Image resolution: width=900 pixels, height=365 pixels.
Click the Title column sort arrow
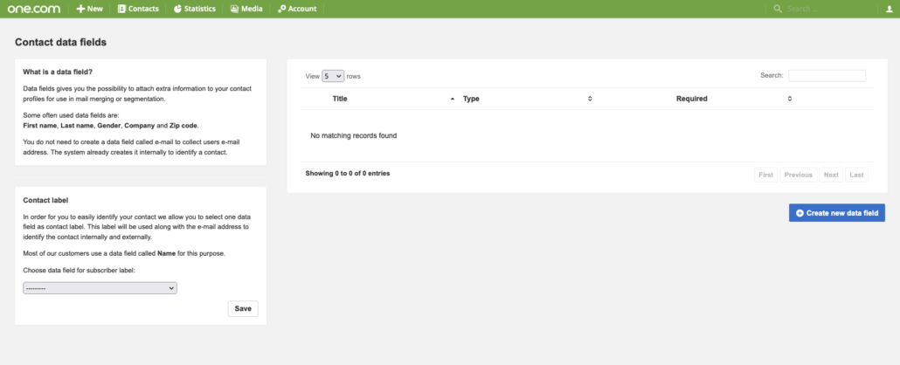pyautogui.click(x=453, y=99)
